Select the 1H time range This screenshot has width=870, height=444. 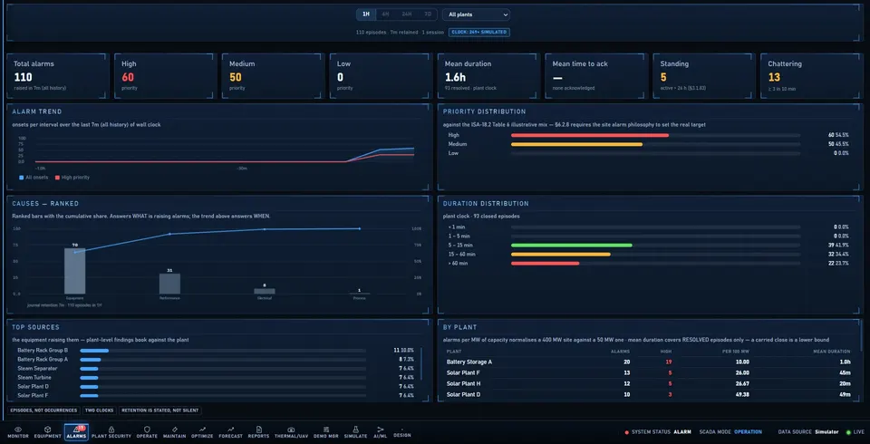coord(365,14)
